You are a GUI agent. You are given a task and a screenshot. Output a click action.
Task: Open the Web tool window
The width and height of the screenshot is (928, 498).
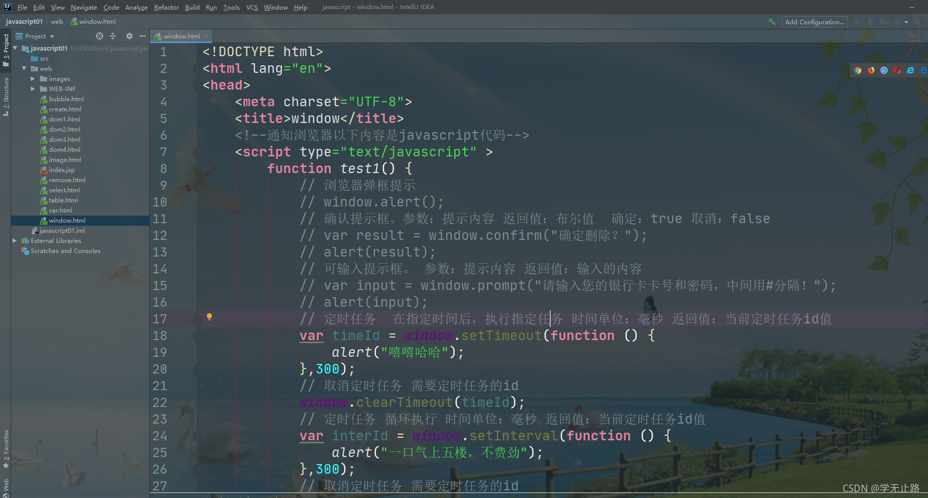(x=6, y=488)
